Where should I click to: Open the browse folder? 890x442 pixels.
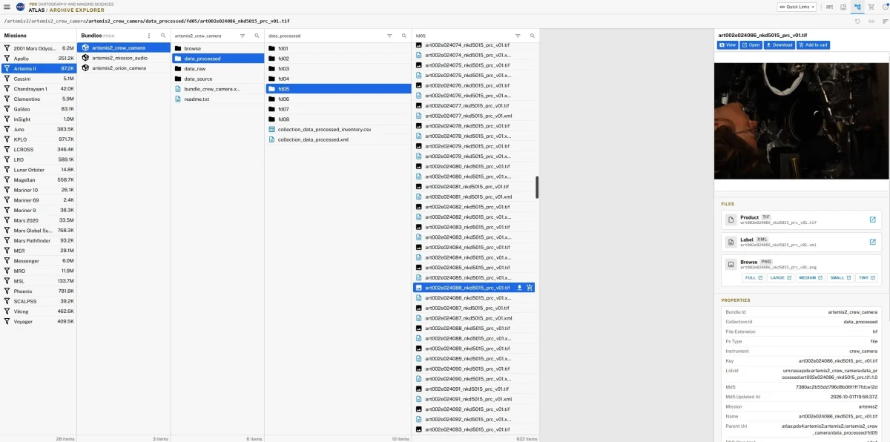[x=218, y=48]
